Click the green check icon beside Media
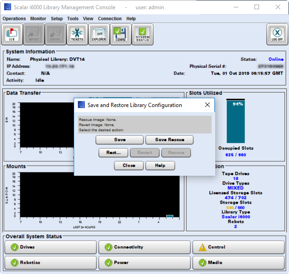 pyautogui.click(x=202, y=262)
